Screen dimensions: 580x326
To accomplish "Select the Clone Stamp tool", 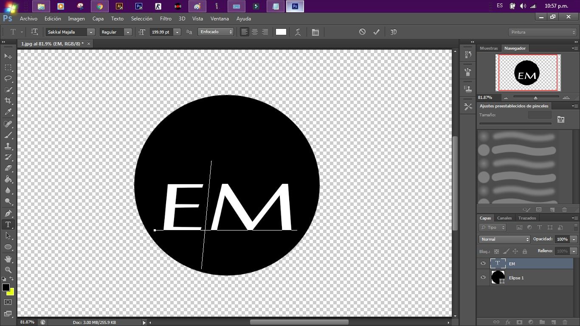I will coord(8,146).
